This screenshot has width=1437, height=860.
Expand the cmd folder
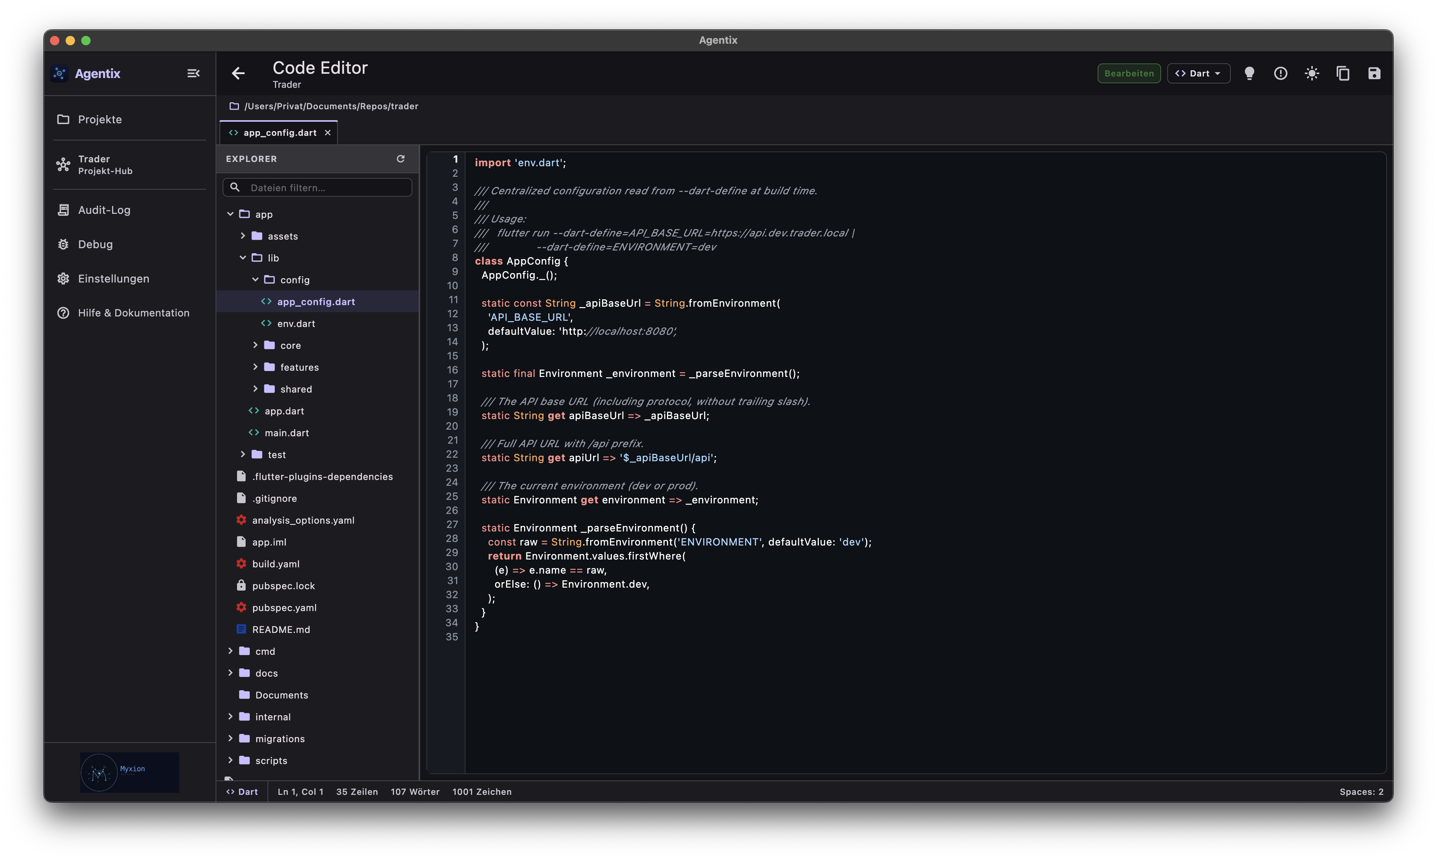tap(230, 651)
